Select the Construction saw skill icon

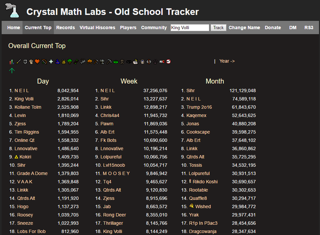(x=162, y=62)
